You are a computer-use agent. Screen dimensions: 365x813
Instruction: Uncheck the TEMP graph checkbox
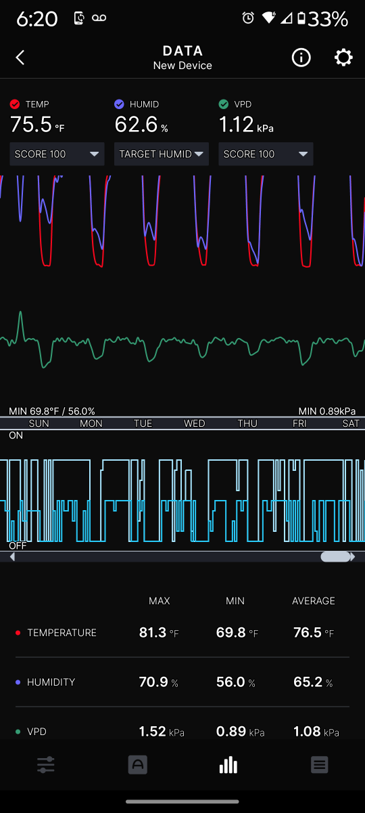tap(15, 104)
